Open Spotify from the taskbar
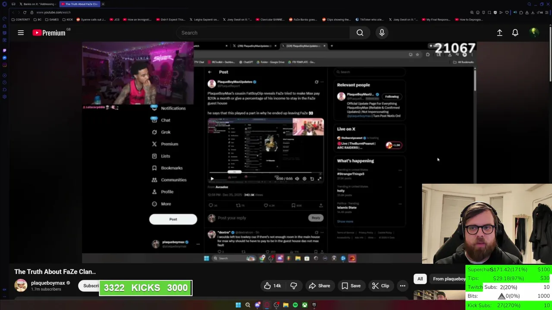Viewport: 552px width, 310px height. (295, 305)
